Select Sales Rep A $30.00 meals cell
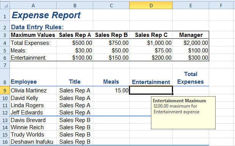 tap(75, 50)
